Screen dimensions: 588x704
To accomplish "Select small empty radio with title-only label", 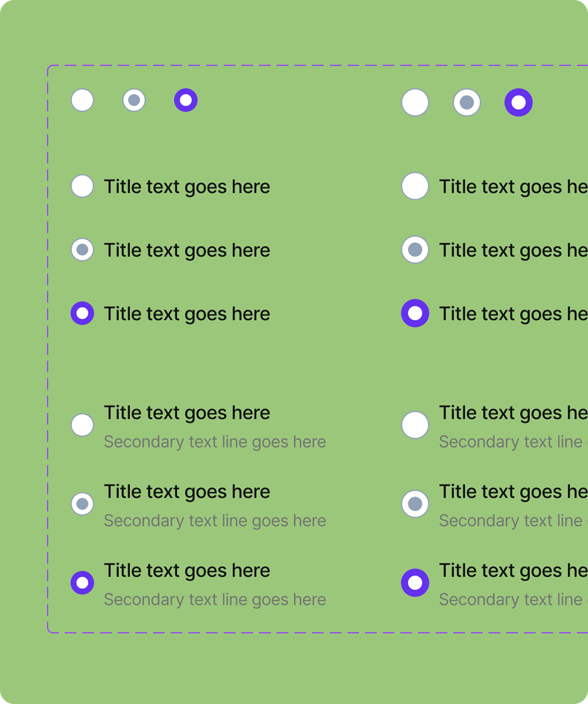I will [x=82, y=186].
